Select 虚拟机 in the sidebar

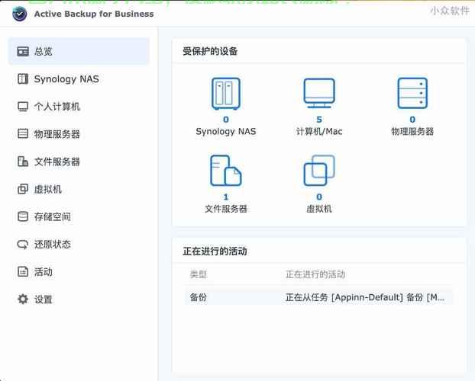click(79, 189)
